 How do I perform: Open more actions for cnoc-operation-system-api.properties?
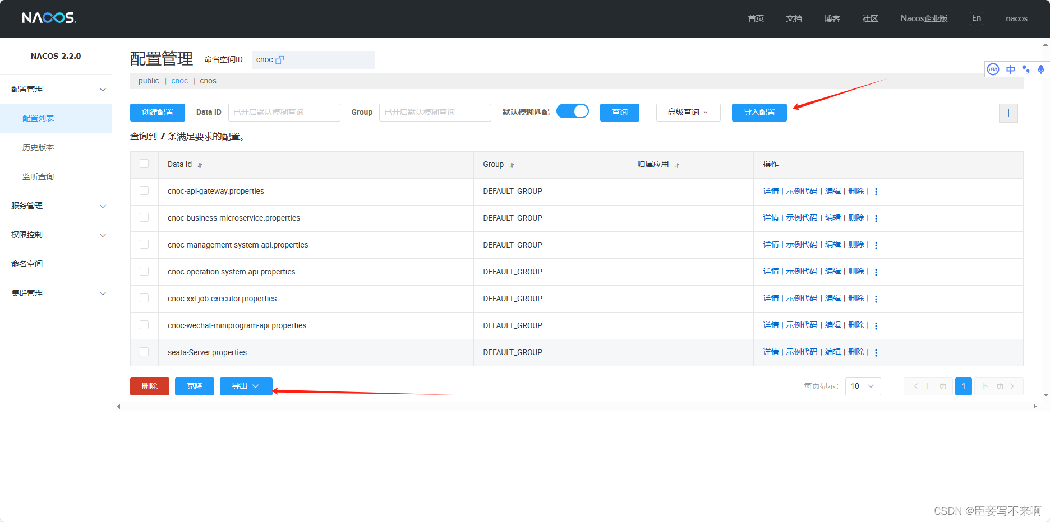click(876, 272)
